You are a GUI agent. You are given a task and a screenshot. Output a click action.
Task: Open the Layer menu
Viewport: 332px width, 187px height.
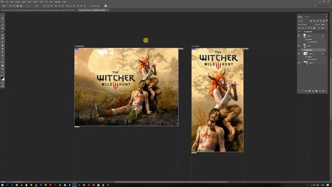[23, 2]
